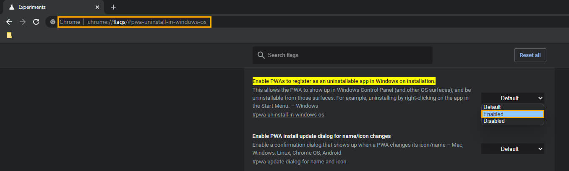Click the magnifier icon in Search flags

pos(261,55)
